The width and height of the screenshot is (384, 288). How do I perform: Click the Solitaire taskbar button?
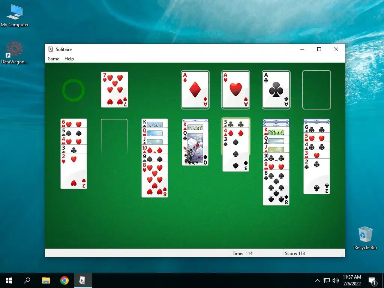click(82, 280)
